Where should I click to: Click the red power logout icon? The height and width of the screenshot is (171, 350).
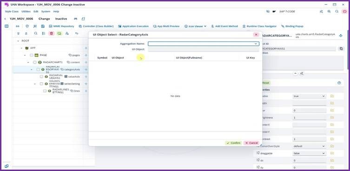(x=344, y=12)
